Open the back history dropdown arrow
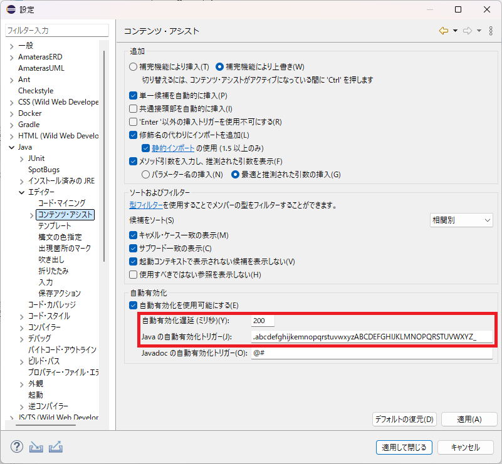The width and height of the screenshot is (502, 464). pyautogui.click(x=455, y=31)
